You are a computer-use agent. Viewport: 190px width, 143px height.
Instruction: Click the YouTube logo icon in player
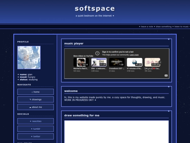[x=166, y=76]
